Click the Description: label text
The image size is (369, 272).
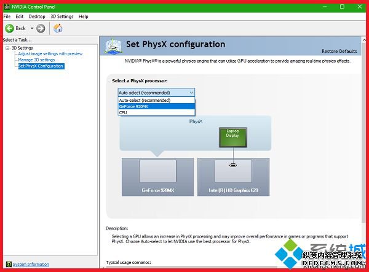click(117, 228)
